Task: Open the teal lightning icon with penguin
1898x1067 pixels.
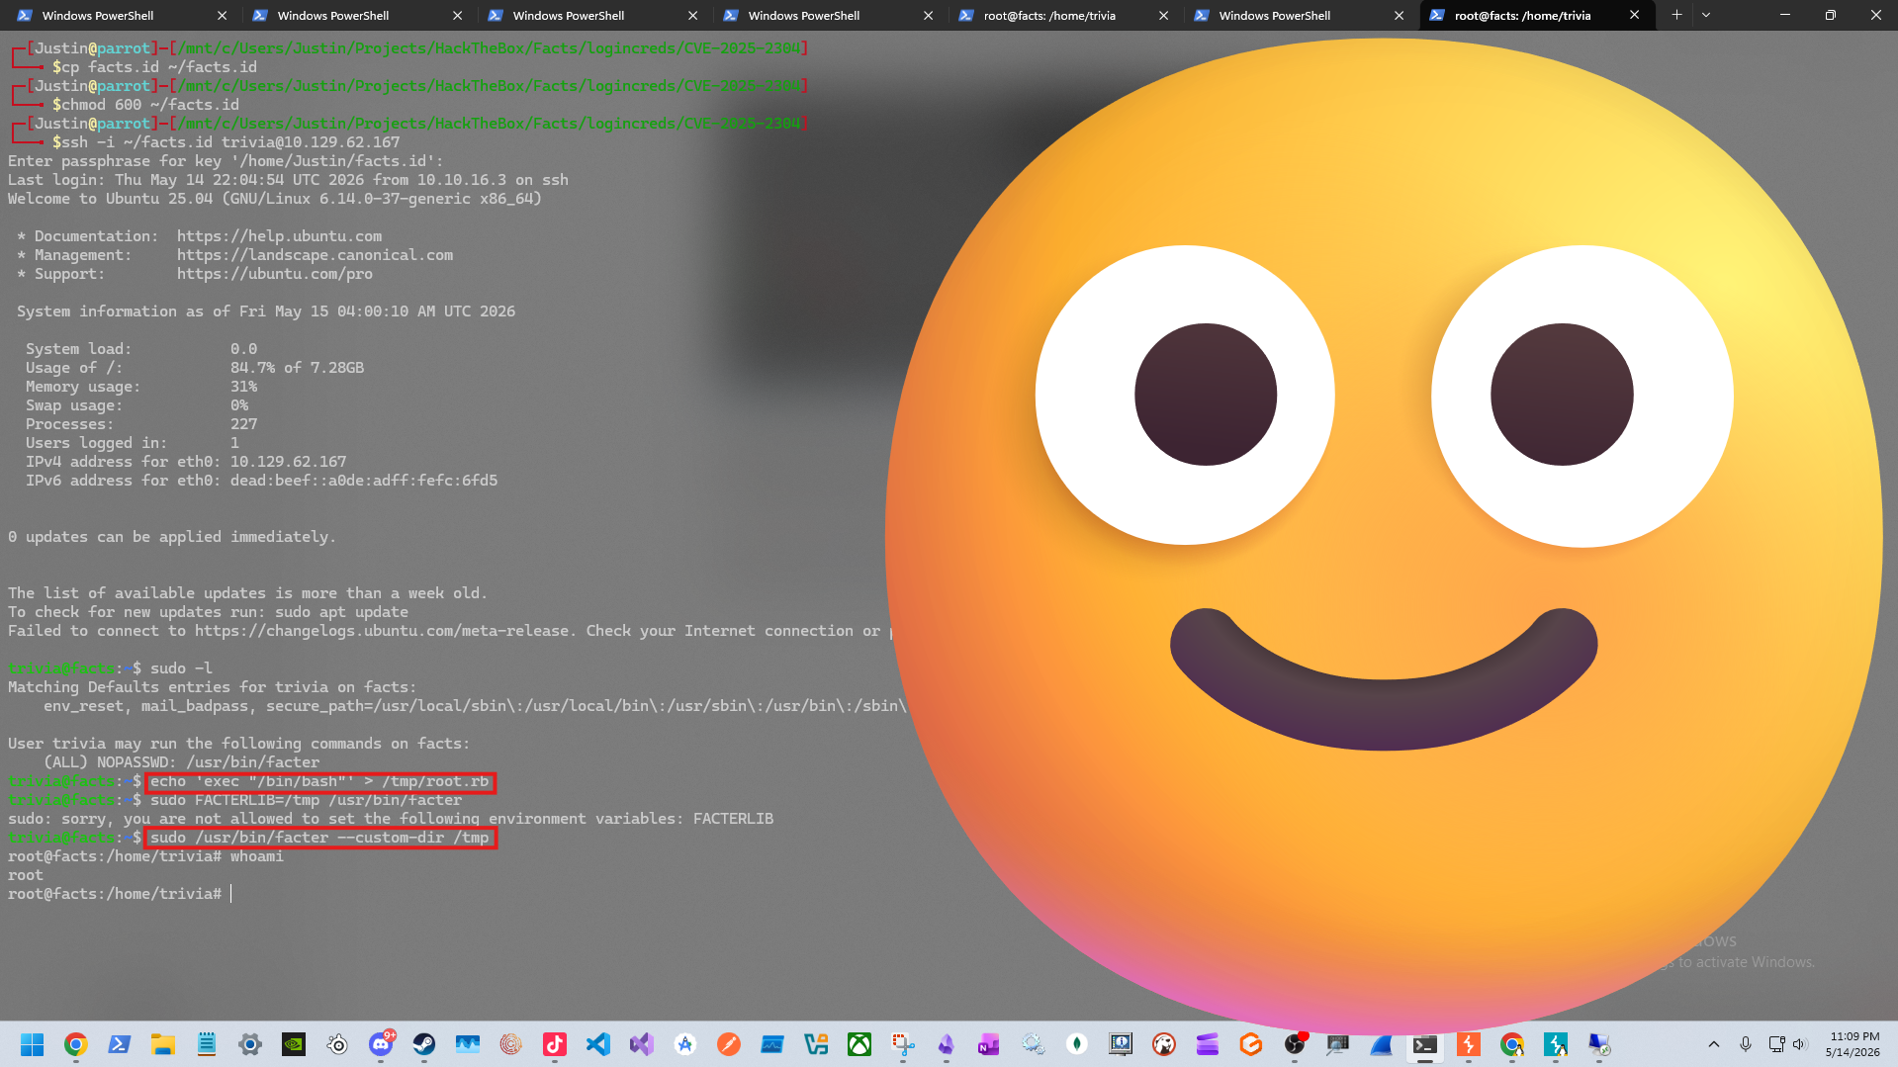Action: tap(1556, 1044)
